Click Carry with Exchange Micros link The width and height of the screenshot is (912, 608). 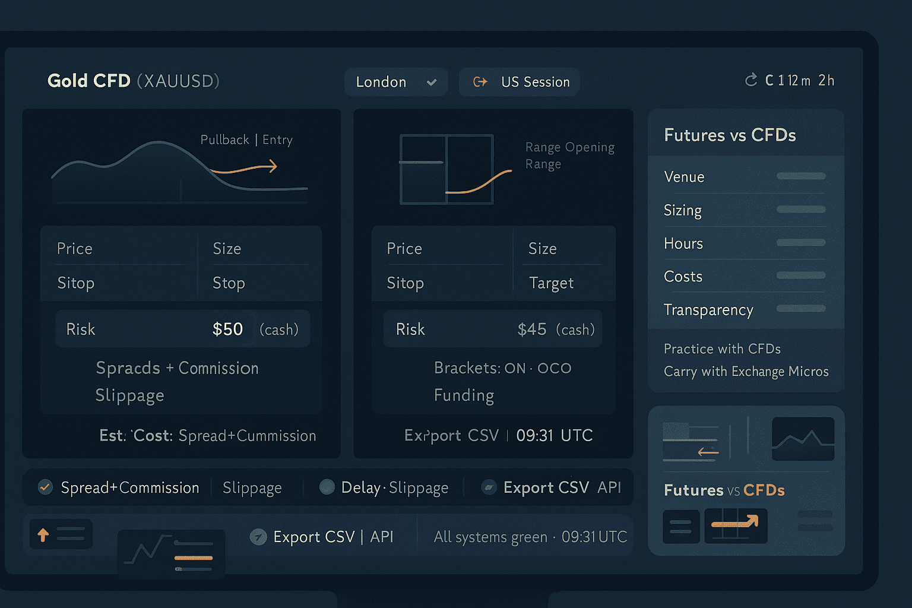pyautogui.click(x=746, y=372)
